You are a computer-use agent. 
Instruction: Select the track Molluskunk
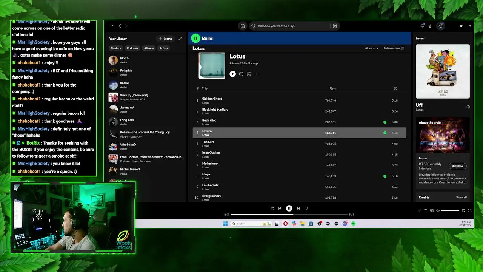pos(300,165)
